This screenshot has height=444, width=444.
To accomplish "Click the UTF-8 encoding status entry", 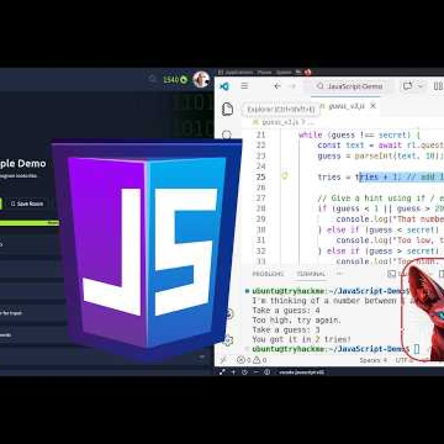I will (404, 360).
